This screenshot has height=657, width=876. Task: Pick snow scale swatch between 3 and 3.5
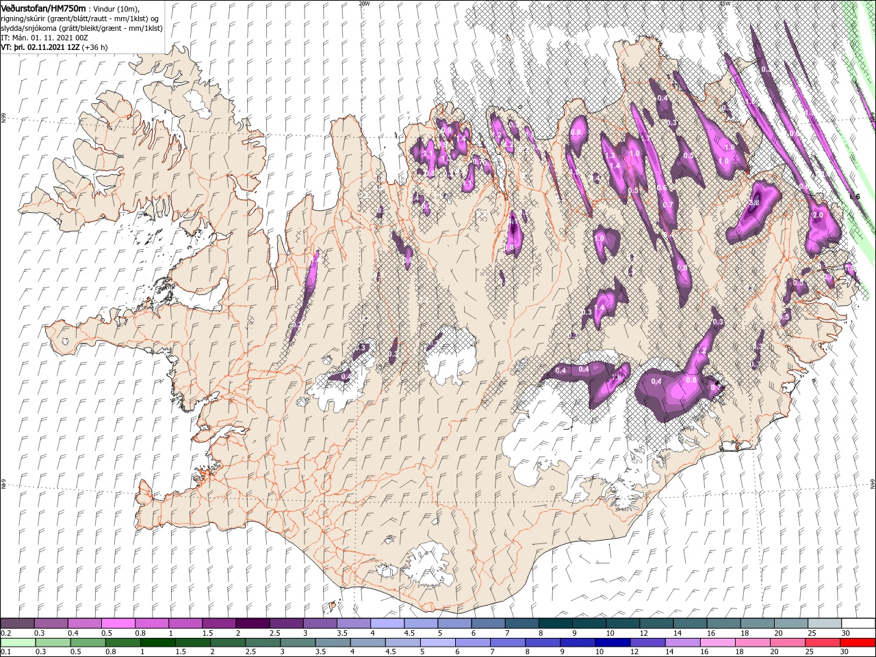(320, 623)
